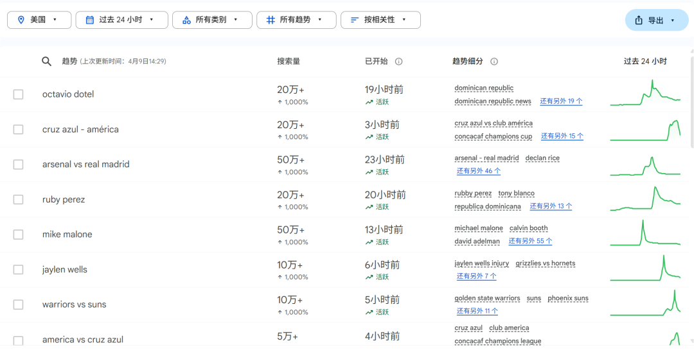Click the 过去 24 小时 column header
694x350 pixels.
(x=645, y=62)
